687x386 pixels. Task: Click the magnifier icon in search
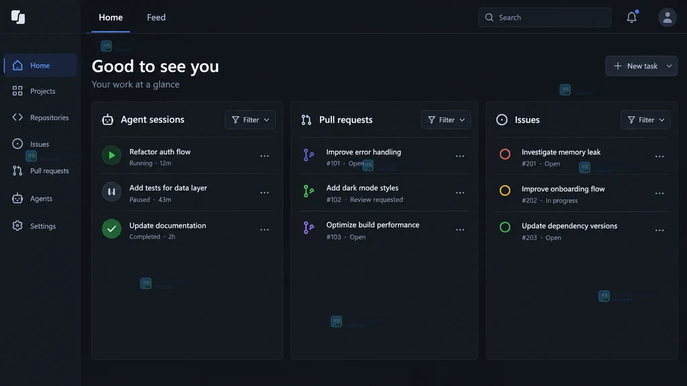(489, 17)
